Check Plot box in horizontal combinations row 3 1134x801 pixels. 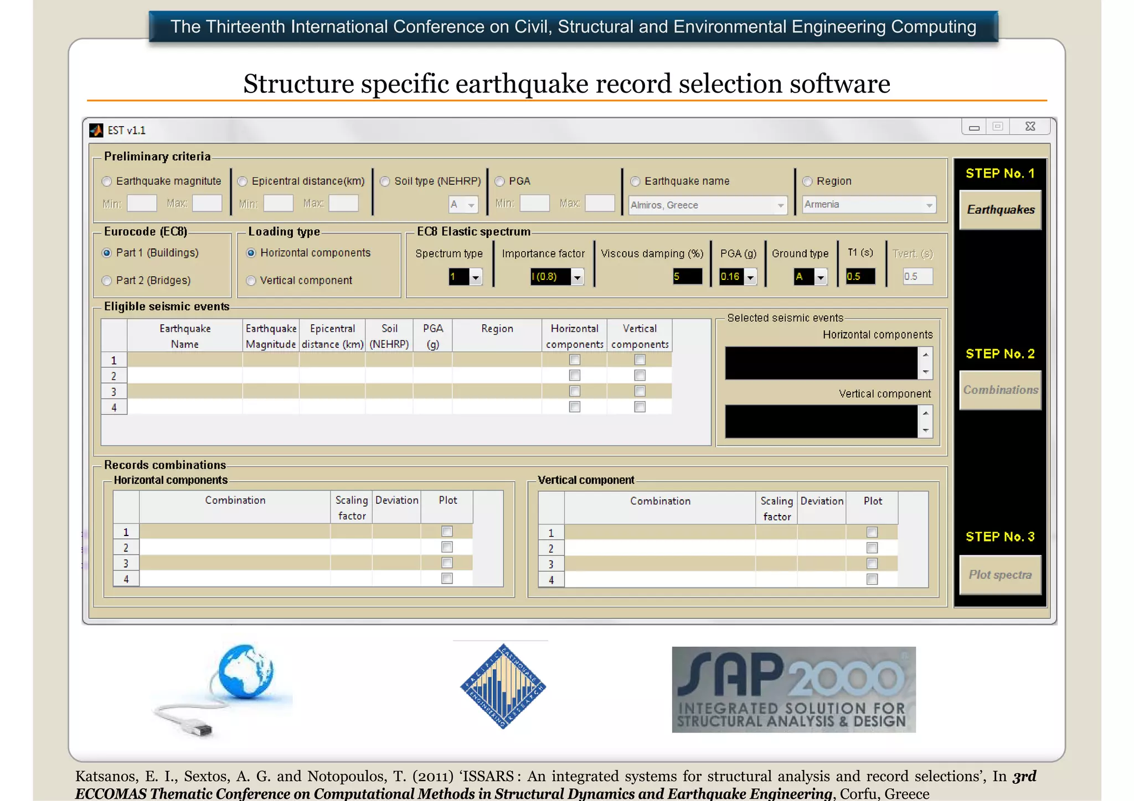pos(447,563)
